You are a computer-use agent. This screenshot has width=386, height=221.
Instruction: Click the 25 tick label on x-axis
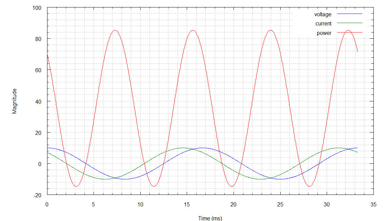tap(280, 205)
